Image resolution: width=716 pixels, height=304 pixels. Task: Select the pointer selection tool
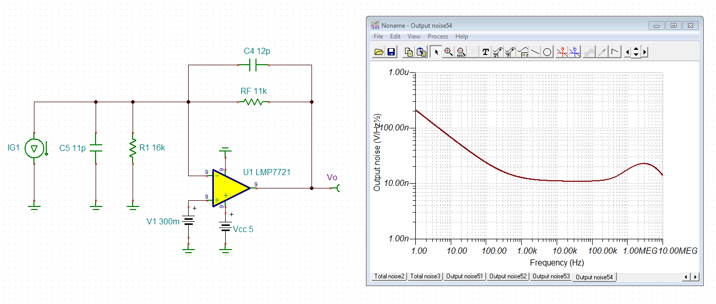(435, 51)
